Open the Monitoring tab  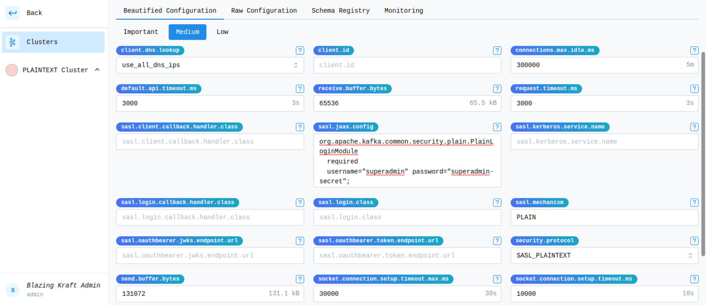(x=404, y=11)
